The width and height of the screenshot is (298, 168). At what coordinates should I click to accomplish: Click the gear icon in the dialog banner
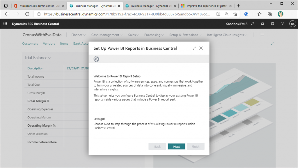click(96, 59)
